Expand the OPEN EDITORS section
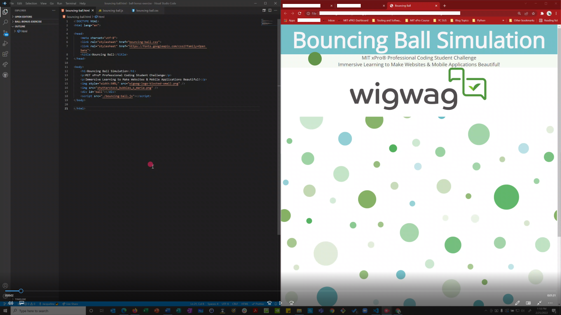Image resolution: width=561 pixels, height=315 pixels. (35, 17)
